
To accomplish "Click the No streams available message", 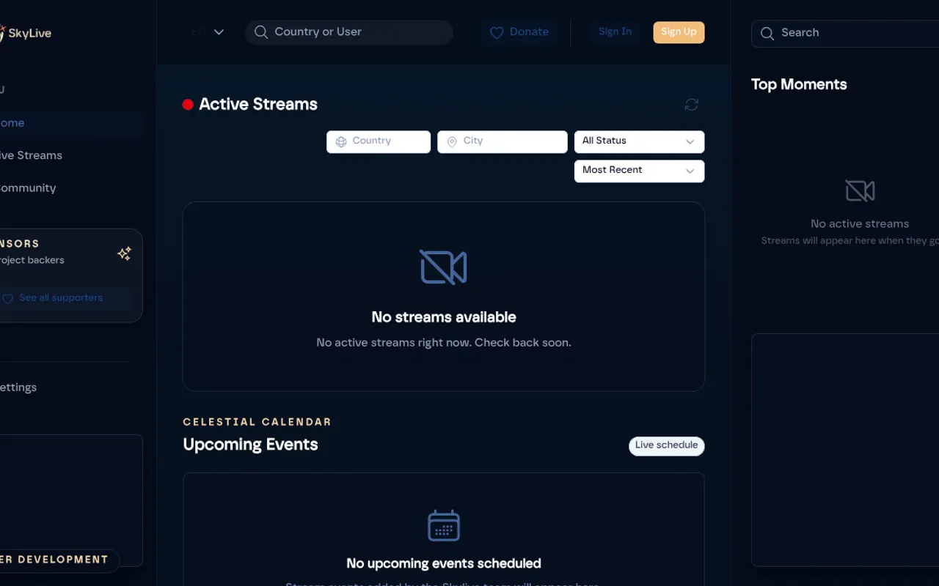I will [x=444, y=317].
